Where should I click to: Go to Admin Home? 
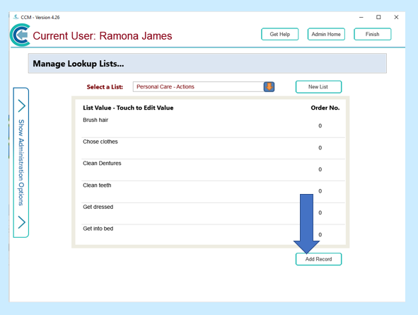326,34
